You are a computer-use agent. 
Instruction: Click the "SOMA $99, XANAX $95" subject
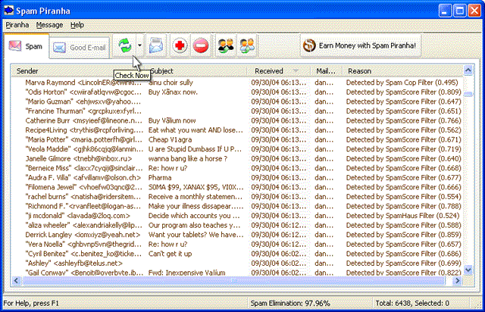(x=196, y=187)
